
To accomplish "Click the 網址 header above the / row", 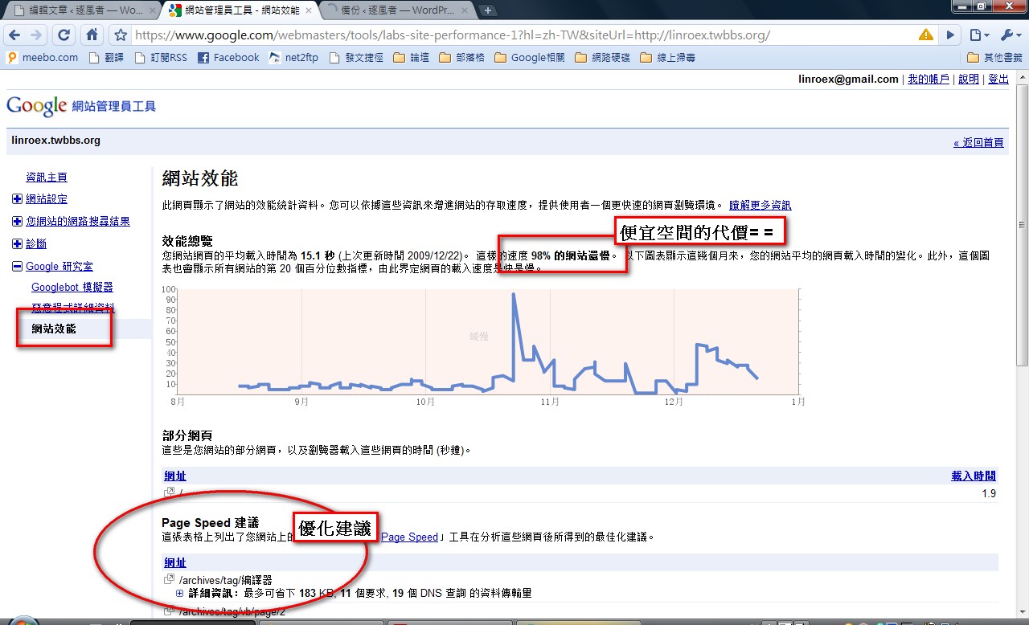I will pos(175,476).
